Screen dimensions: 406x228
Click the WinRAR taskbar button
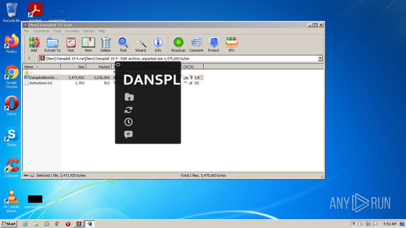(79, 224)
